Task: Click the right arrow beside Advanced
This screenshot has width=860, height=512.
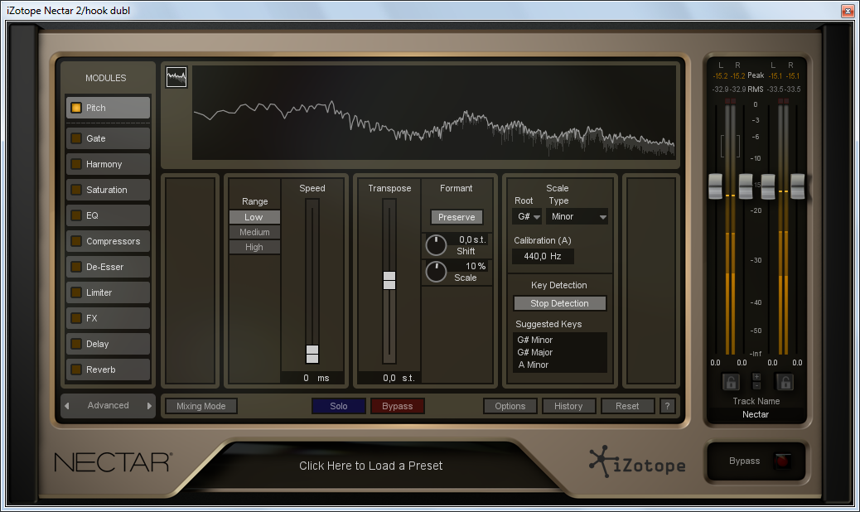Action: pos(148,406)
